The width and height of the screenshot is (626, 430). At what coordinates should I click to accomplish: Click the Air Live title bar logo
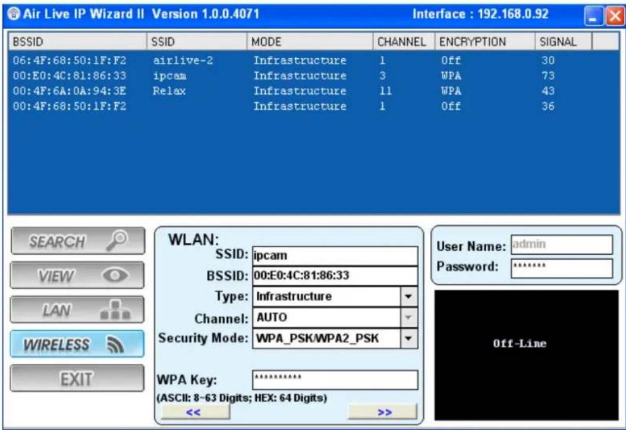[x=14, y=14]
